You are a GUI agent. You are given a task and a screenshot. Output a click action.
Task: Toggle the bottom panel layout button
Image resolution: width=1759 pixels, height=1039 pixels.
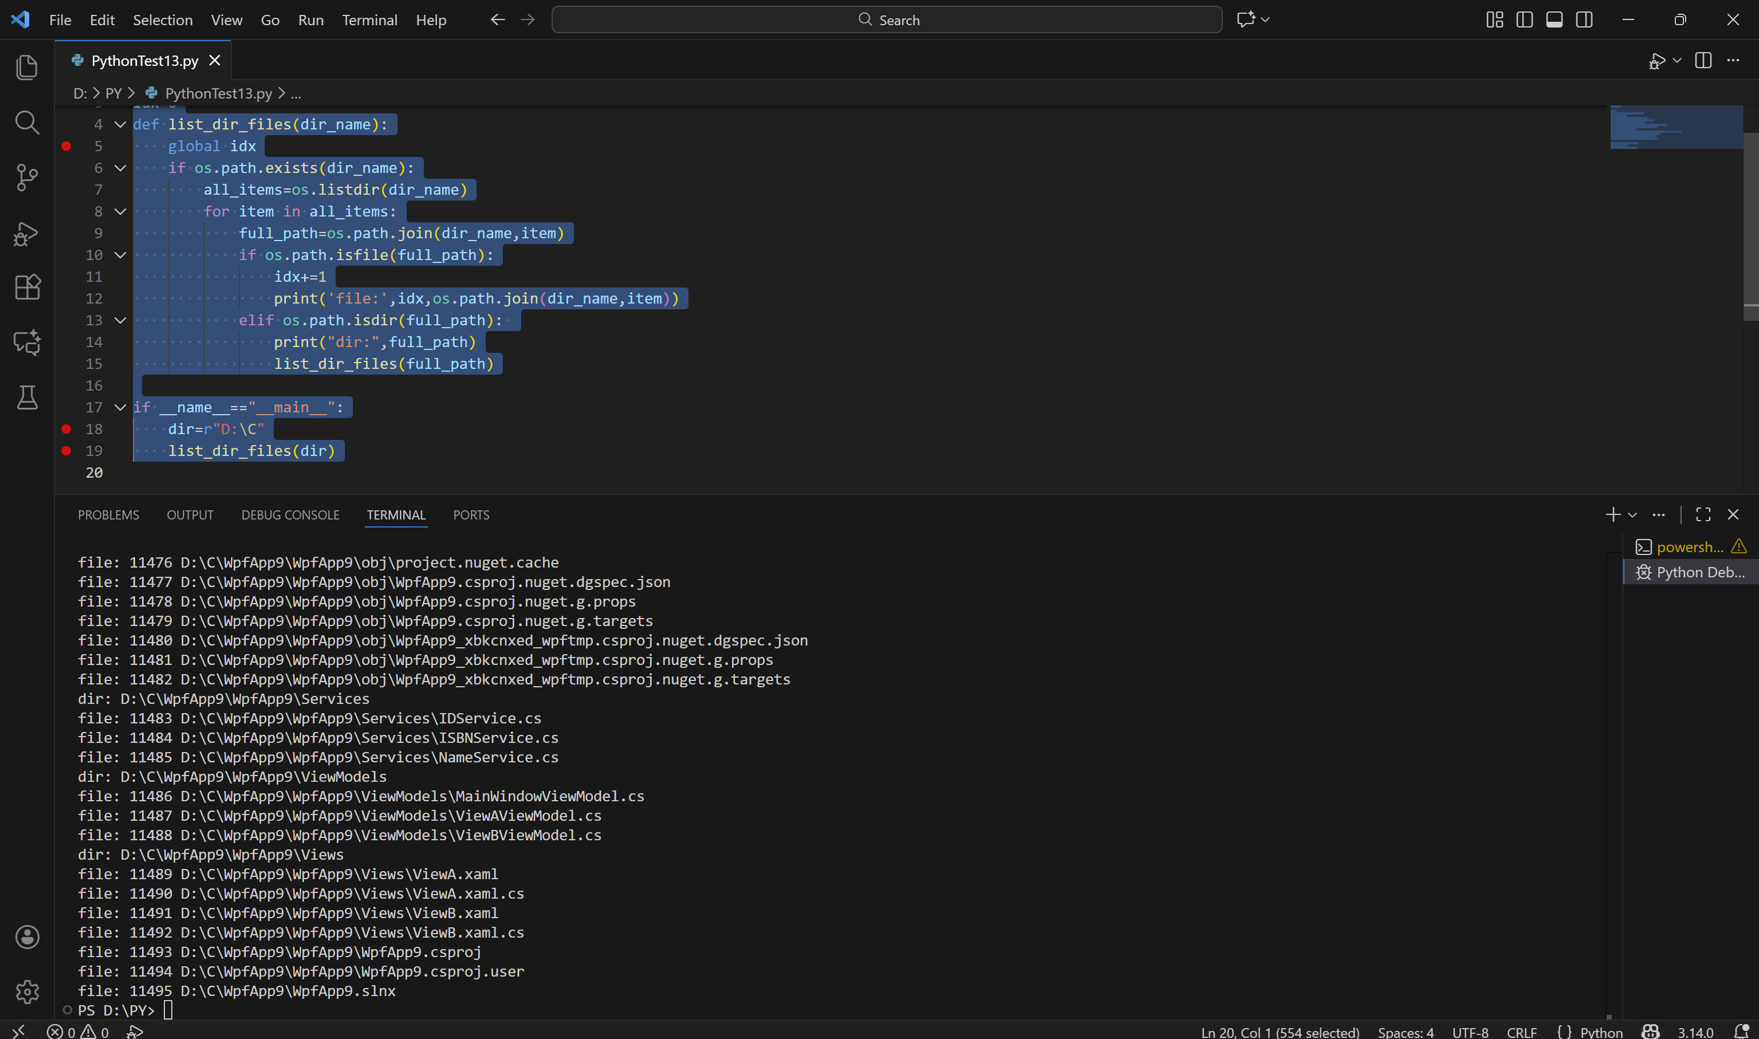pyautogui.click(x=1554, y=19)
